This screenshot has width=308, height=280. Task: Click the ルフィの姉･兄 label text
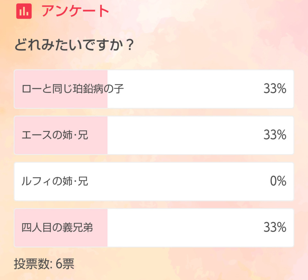[x=55, y=181]
